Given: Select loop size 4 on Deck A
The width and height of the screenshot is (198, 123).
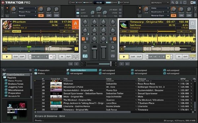Looking at the screenshot, I should pos(51,57).
